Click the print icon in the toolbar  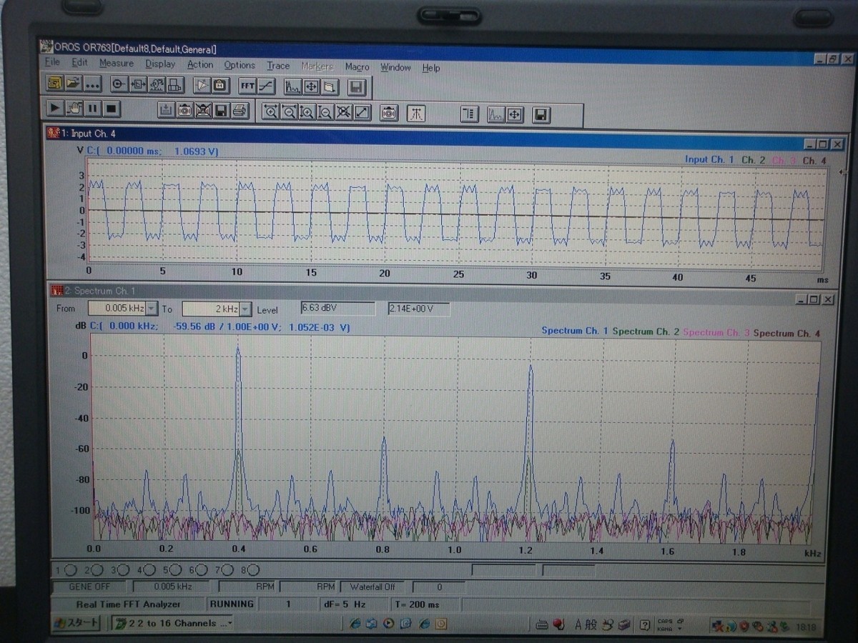240,110
